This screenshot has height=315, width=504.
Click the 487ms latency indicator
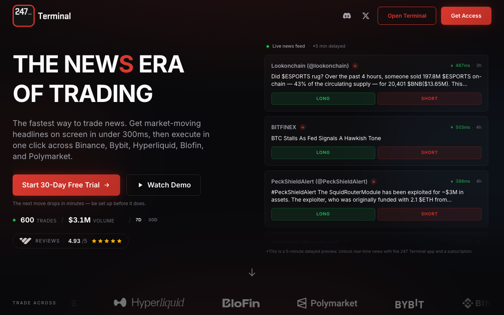pyautogui.click(x=460, y=66)
